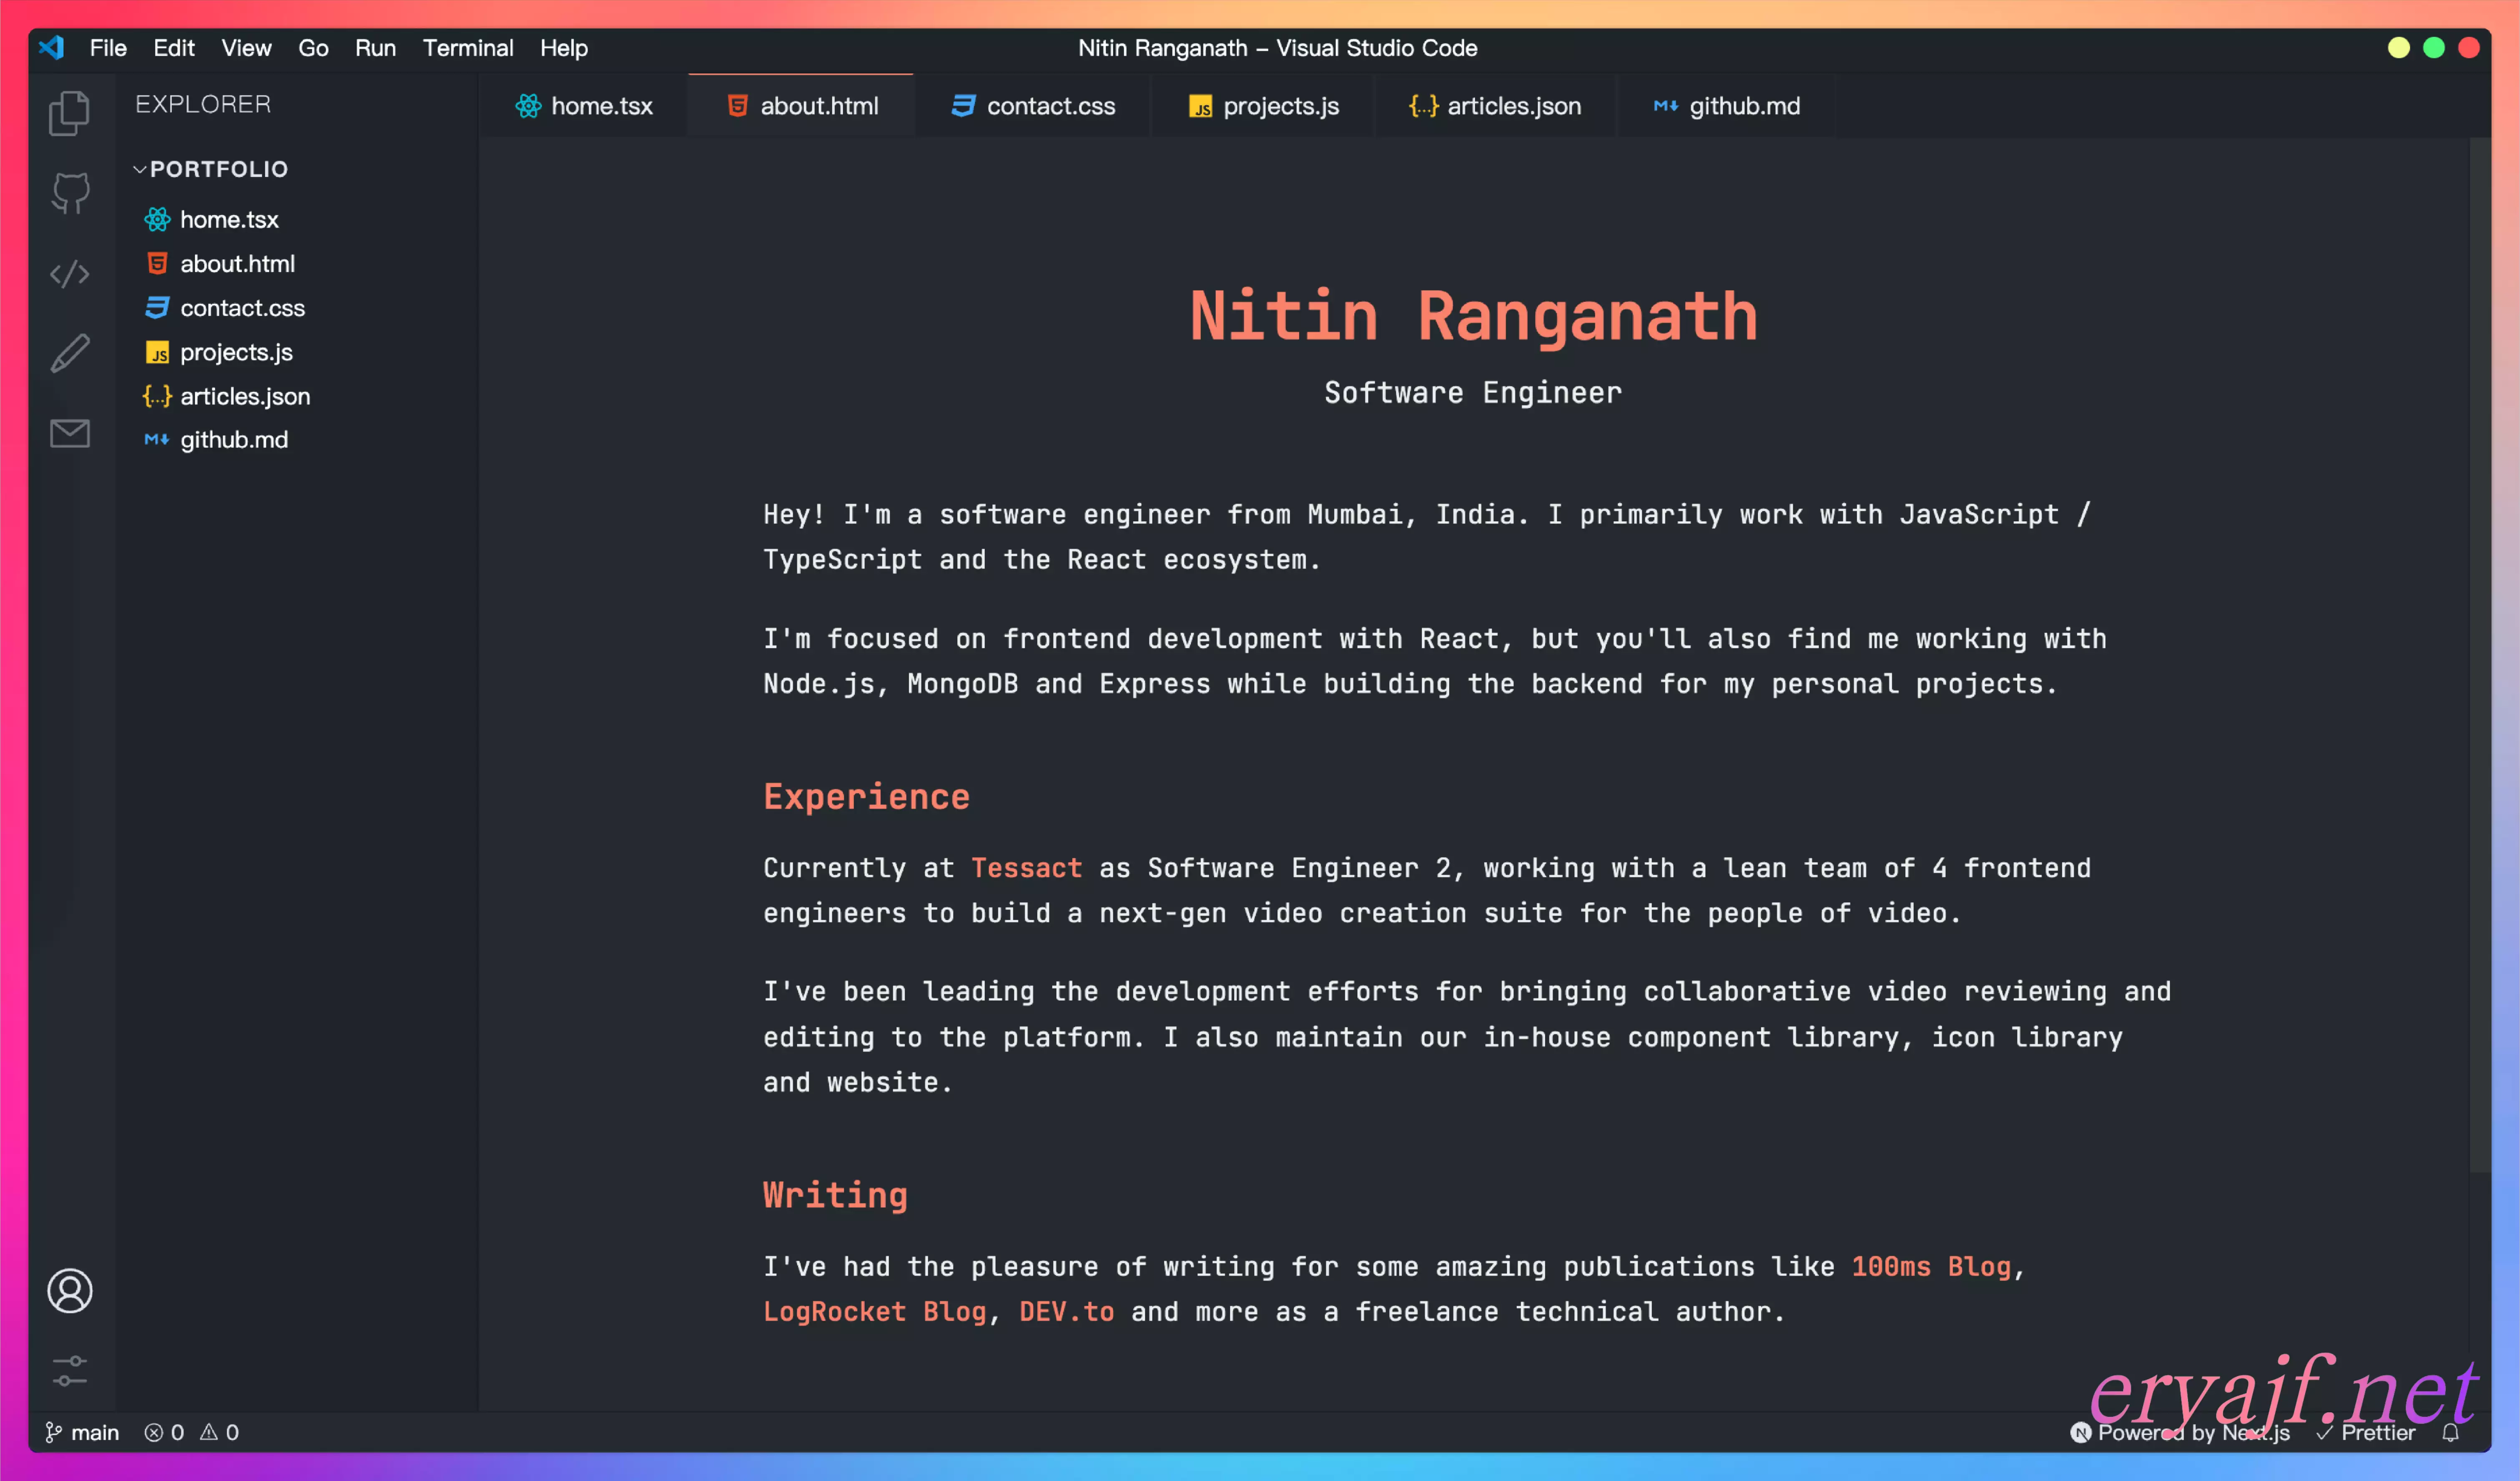Viewport: 2520px width, 1481px height.
Task: Open the Terminal menu
Action: (x=468, y=47)
